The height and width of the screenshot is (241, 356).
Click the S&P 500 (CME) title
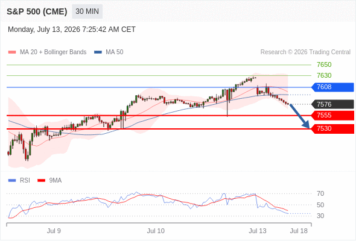tap(37, 11)
